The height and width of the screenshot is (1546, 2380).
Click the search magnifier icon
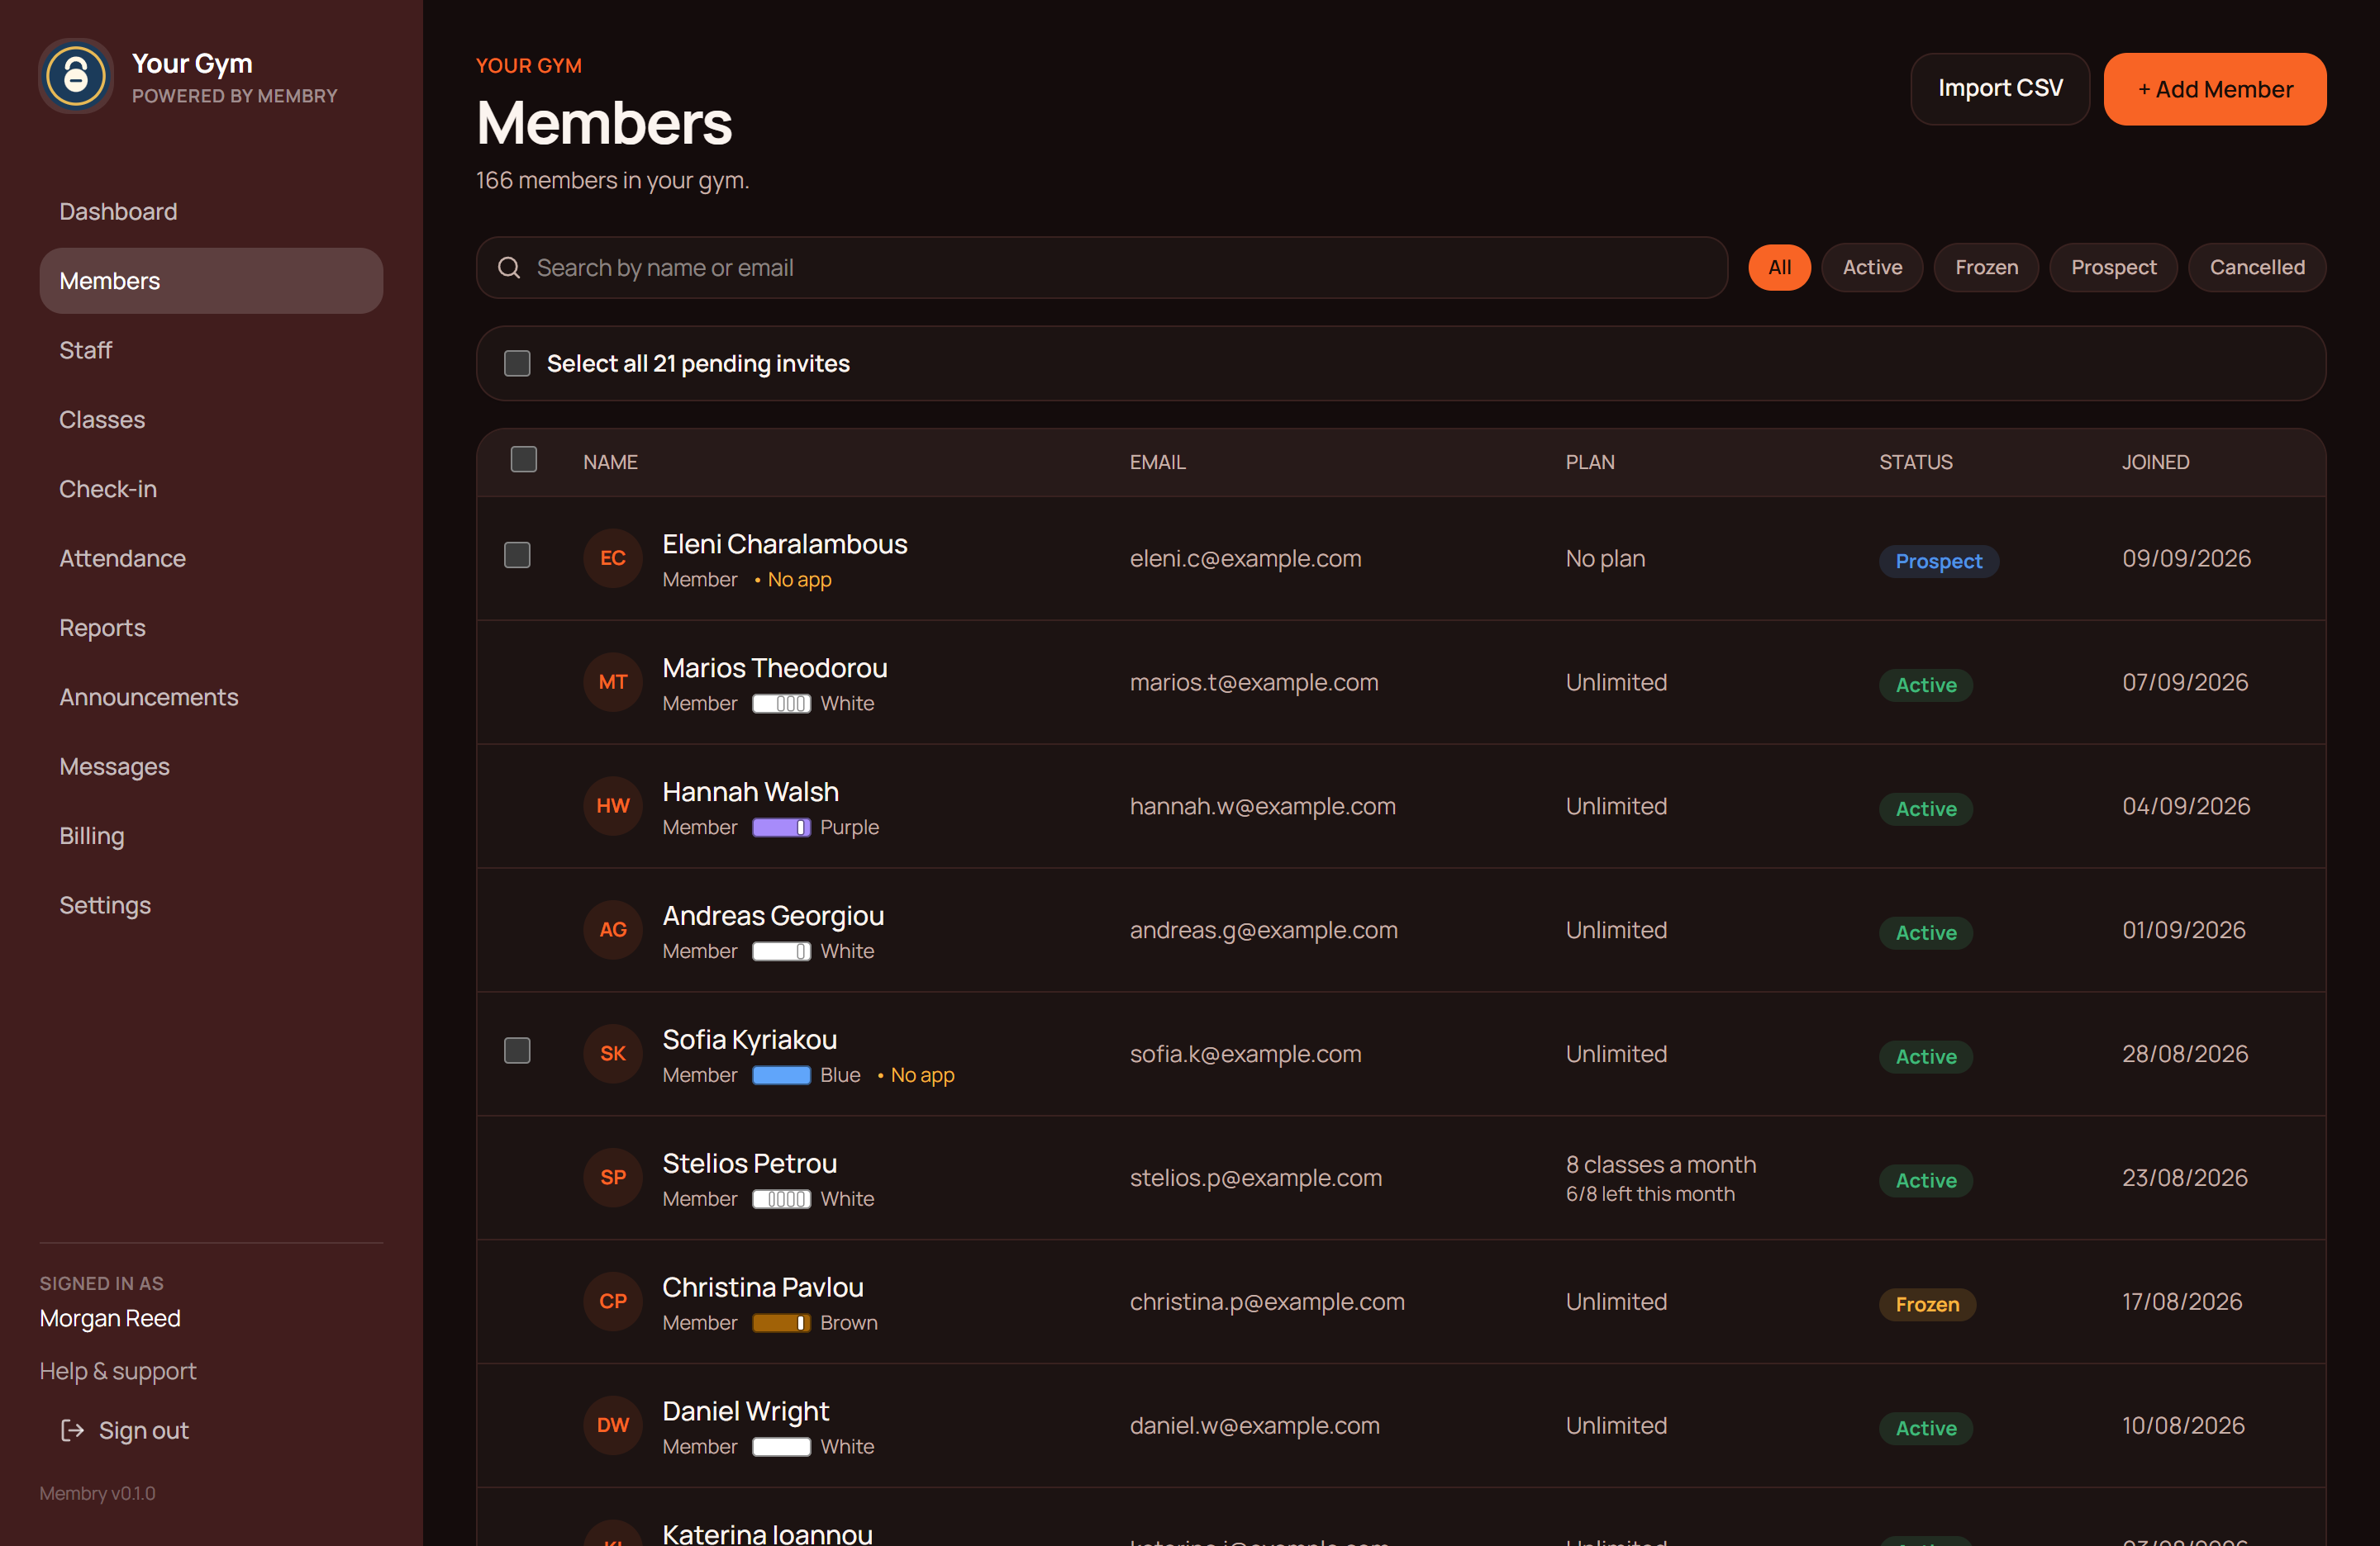pyautogui.click(x=509, y=268)
